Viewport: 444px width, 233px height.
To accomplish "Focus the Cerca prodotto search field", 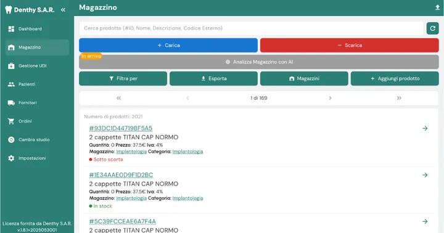I will click(x=252, y=28).
